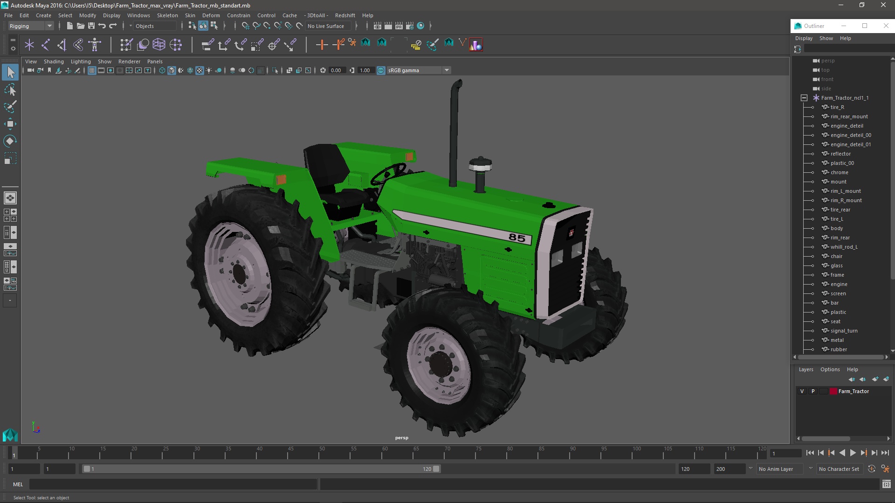Click Farm_Tractor layer color swatch
Screen dimensions: 895x503
coord(833,391)
